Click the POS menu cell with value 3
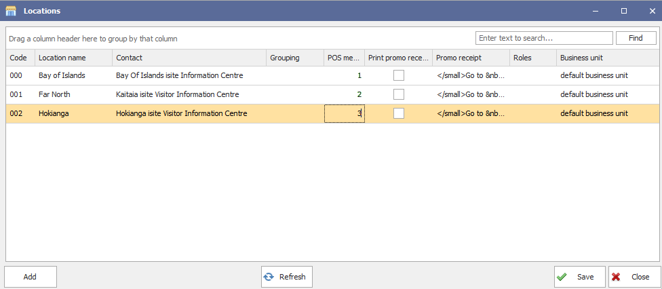 click(344, 114)
